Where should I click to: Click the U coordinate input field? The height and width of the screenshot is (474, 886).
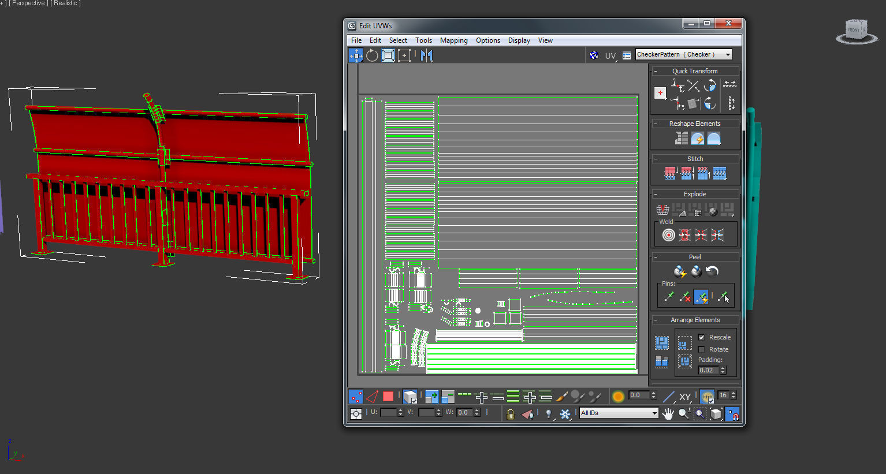point(389,412)
